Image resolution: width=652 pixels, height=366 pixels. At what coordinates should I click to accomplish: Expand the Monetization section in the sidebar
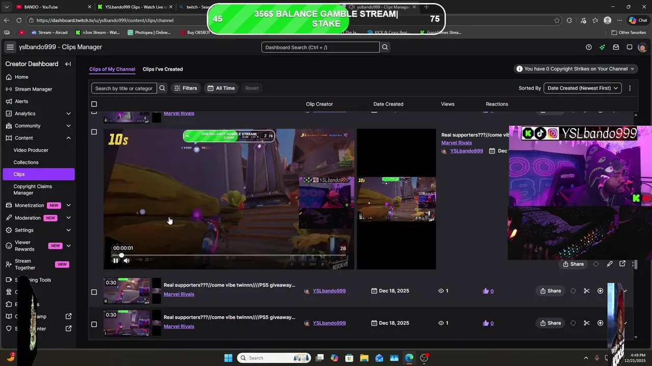[x=68, y=205]
